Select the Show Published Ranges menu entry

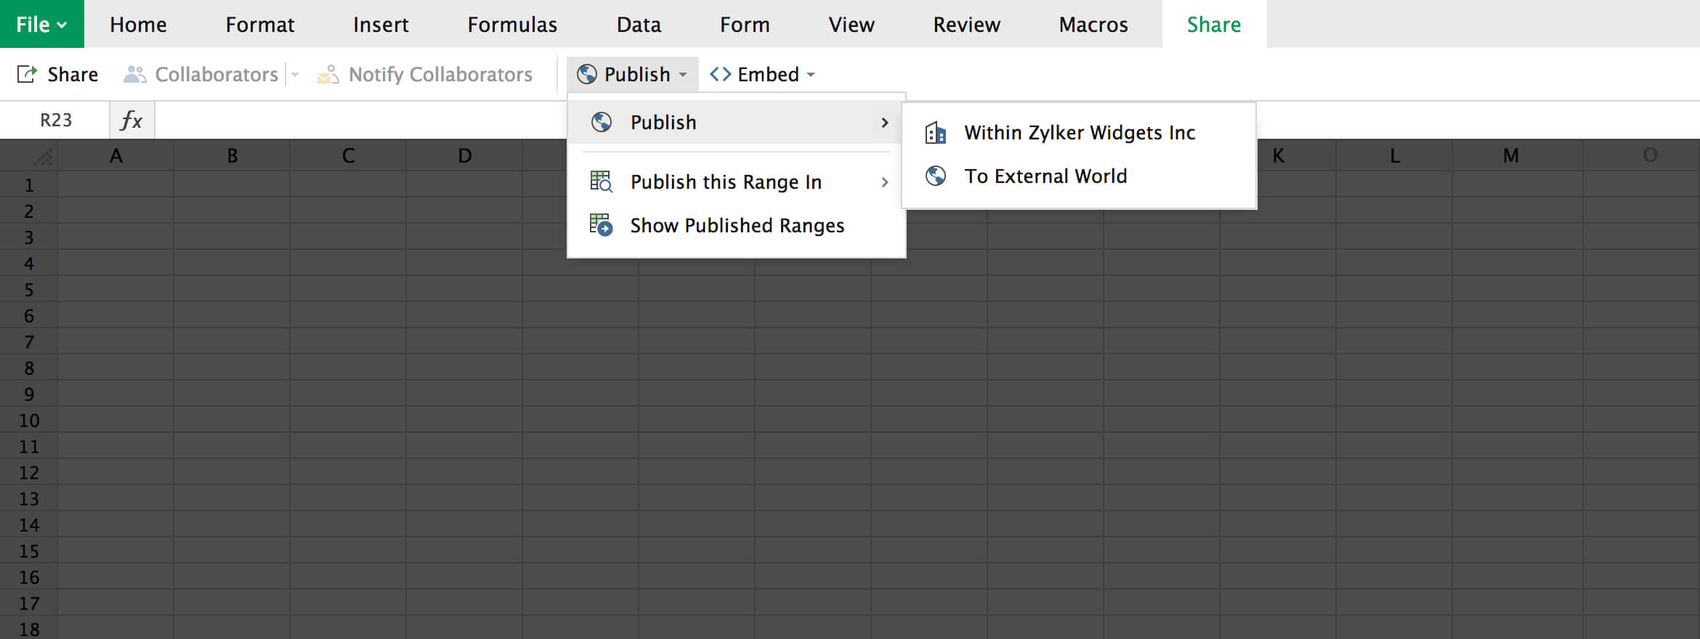737,225
